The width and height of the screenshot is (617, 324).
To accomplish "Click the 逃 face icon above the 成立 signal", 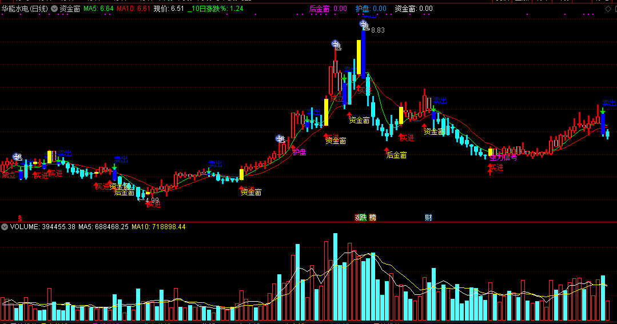I will (x=16, y=157).
